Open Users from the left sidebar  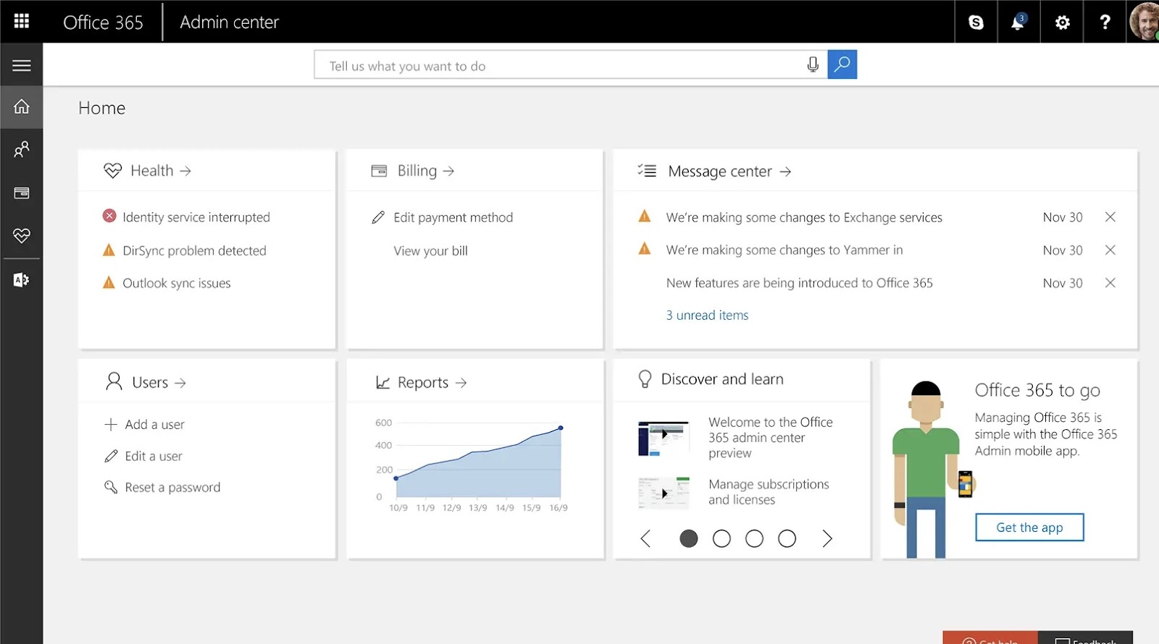point(22,150)
